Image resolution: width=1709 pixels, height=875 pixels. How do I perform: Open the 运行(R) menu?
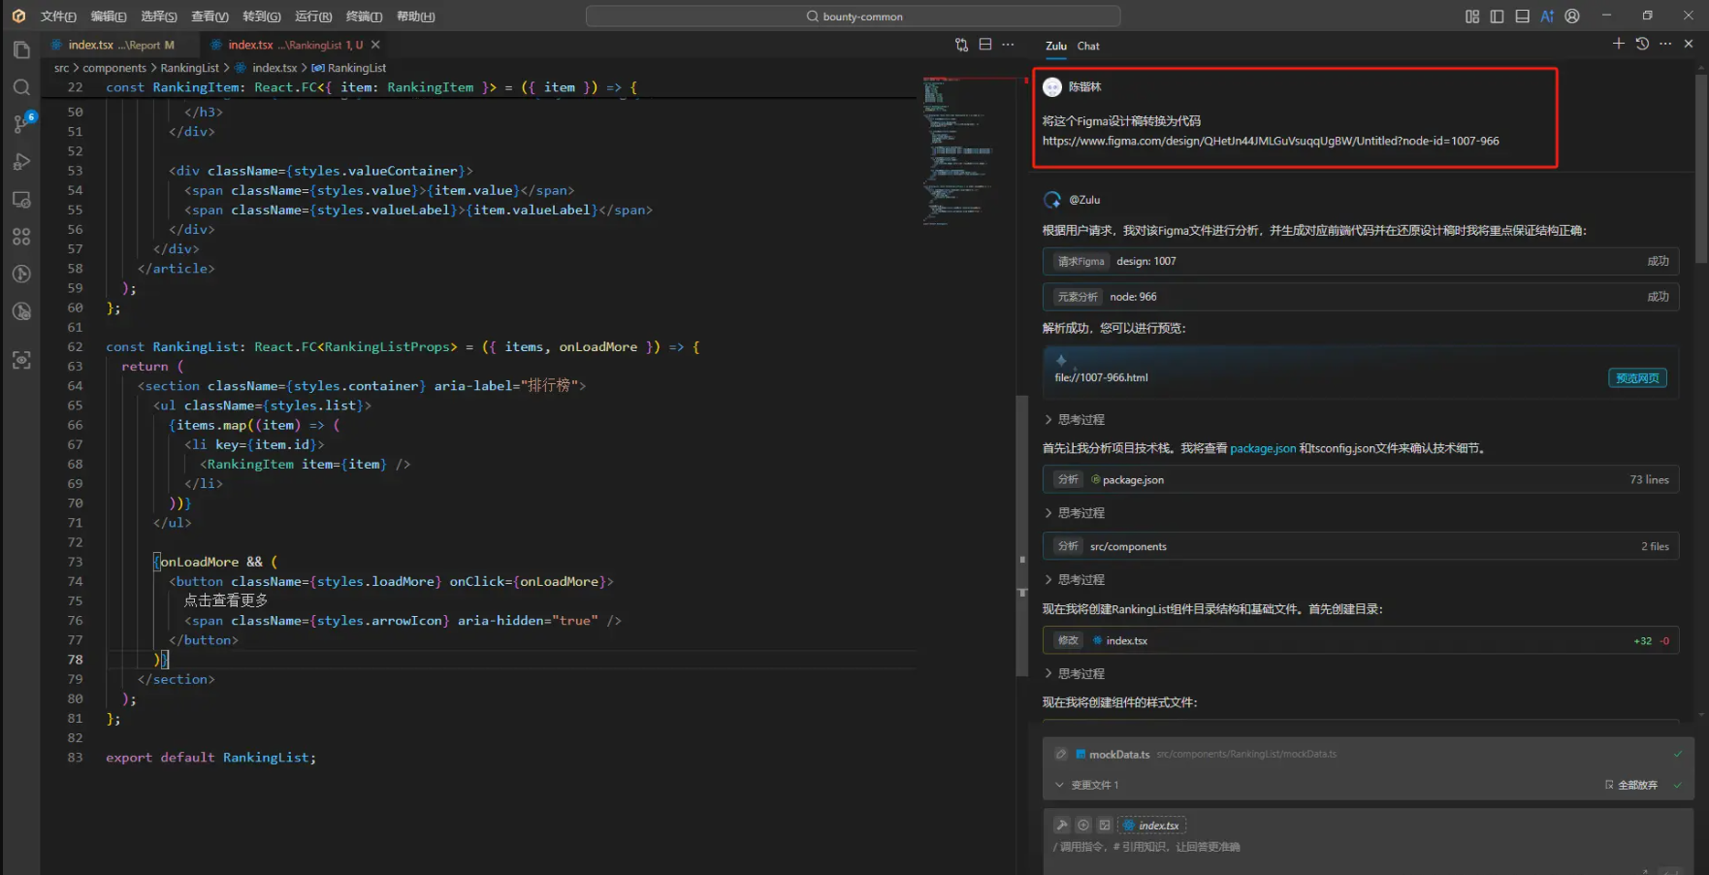[x=313, y=16]
